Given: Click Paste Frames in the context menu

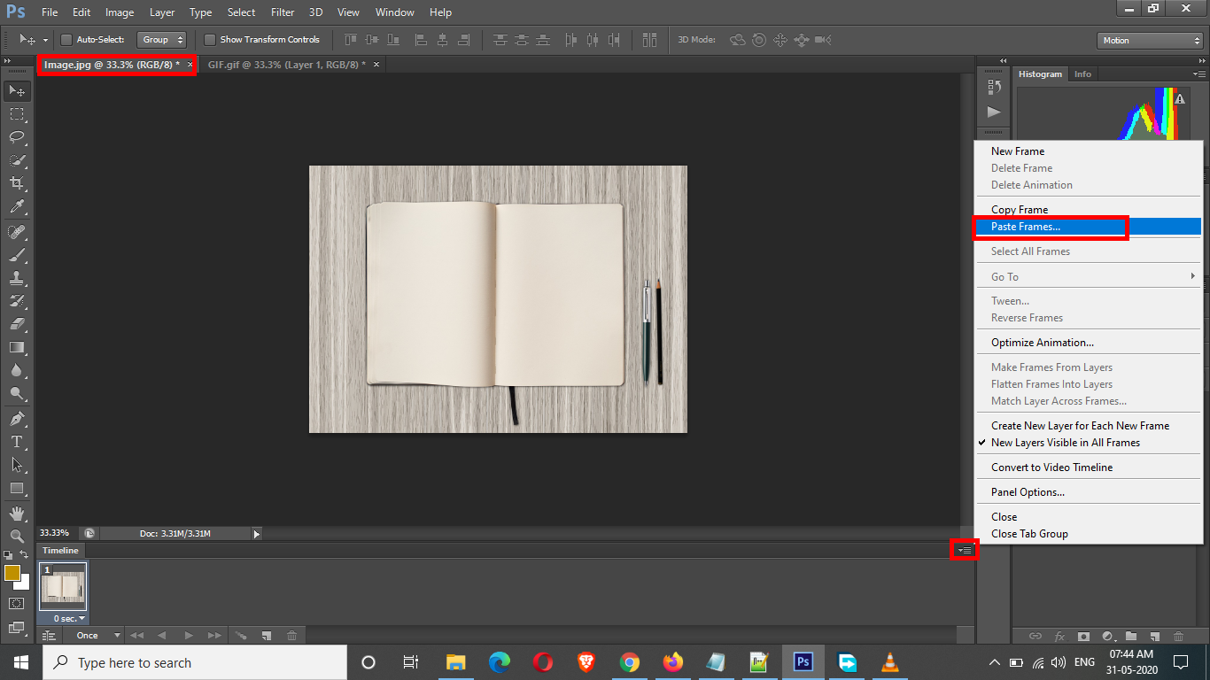Looking at the screenshot, I should click(x=1025, y=227).
